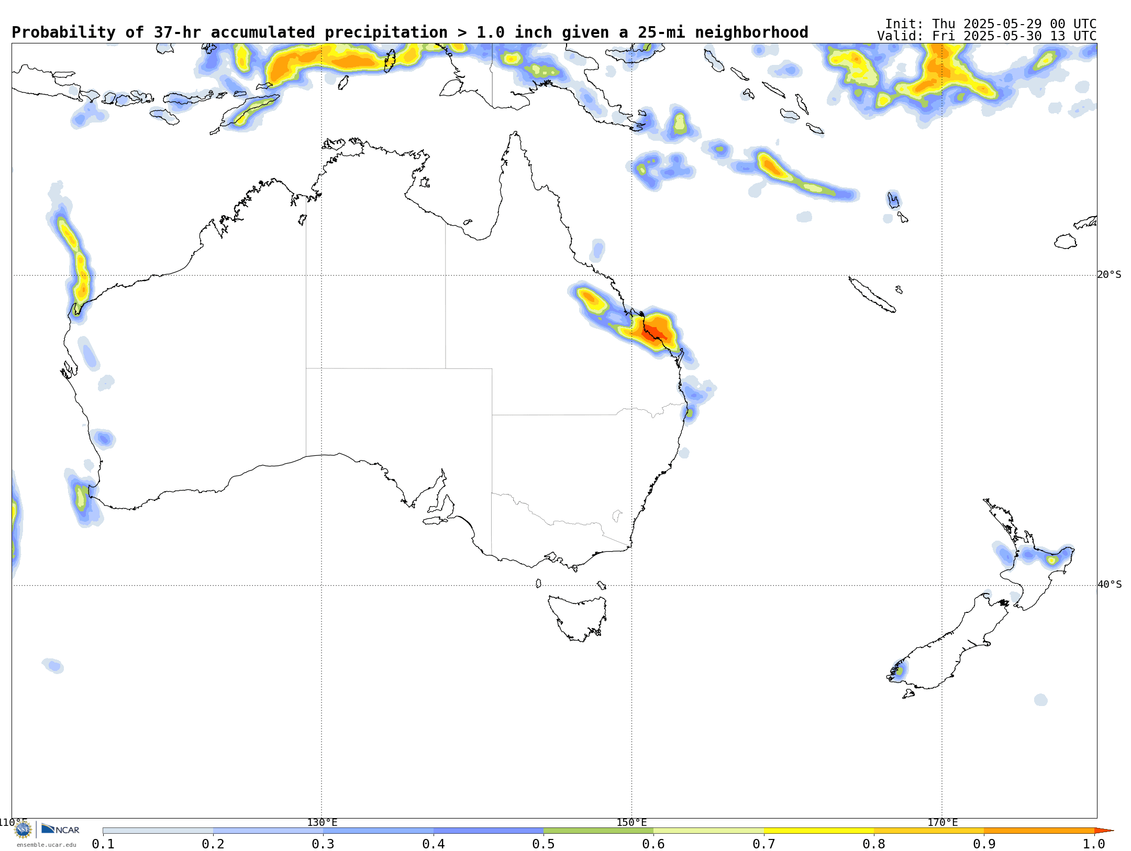
Task: Click the 20°S latitude label
Action: [x=1110, y=275]
